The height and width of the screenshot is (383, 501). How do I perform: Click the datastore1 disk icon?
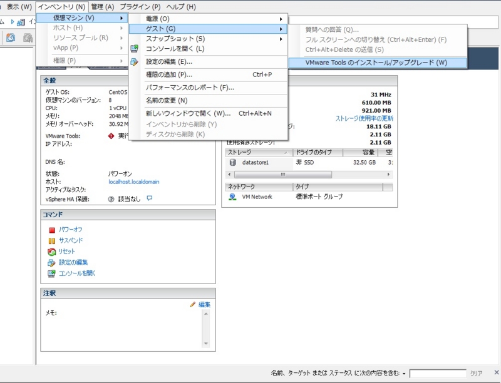pos(233,163)
